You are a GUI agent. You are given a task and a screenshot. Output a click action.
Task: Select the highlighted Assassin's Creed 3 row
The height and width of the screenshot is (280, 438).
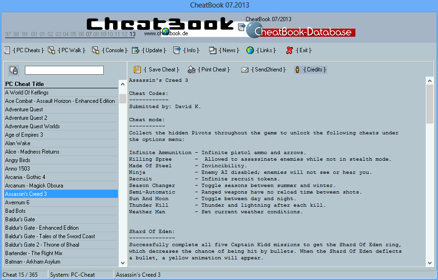(x=61, y=194)
